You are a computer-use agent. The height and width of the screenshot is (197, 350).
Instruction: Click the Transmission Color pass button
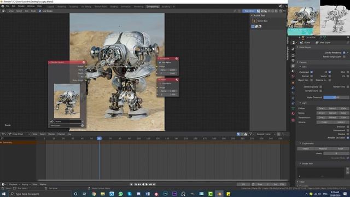[343, 118]
